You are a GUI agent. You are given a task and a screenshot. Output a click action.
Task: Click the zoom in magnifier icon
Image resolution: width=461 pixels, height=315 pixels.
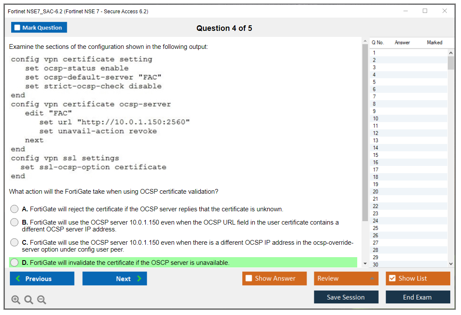pyautogui.click(x=15, y=300)
